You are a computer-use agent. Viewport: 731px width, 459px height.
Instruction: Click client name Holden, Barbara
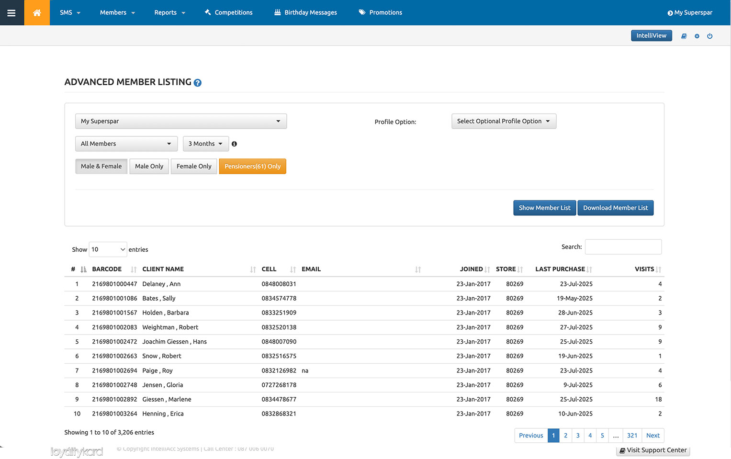166,313
